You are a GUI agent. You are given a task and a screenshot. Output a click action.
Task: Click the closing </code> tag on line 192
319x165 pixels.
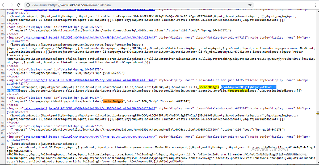(x=13, y=94)
